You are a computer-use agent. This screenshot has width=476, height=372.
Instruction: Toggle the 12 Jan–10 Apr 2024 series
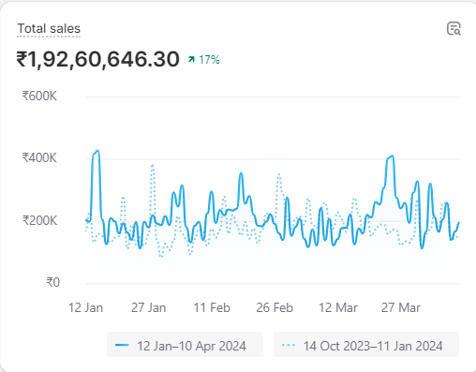(x=185, y=345)
